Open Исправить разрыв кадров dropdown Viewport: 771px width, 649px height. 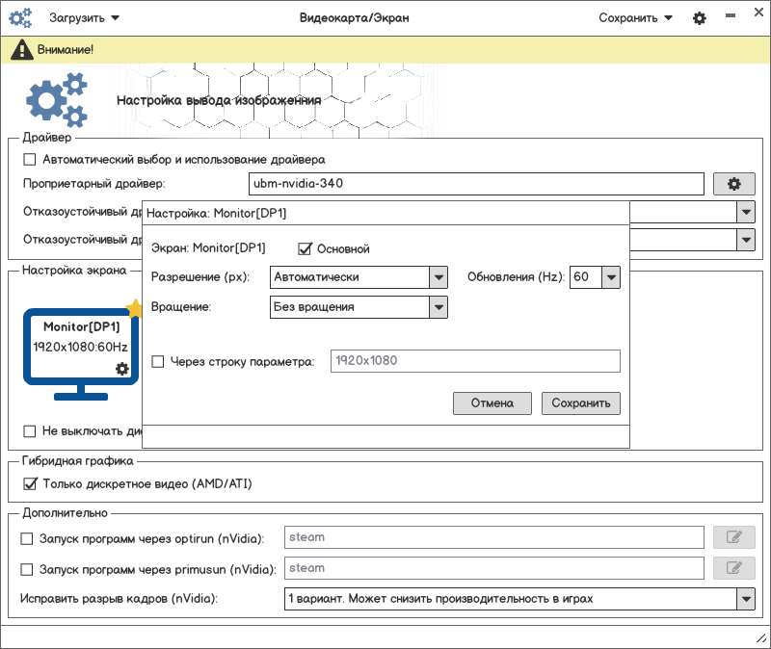click(x=519, y=599)
